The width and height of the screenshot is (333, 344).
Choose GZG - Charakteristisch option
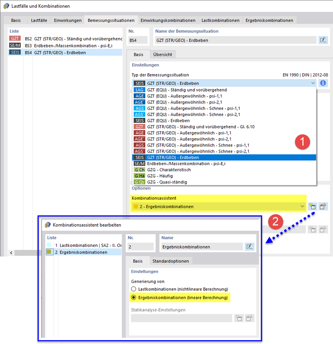click(224, 169)
